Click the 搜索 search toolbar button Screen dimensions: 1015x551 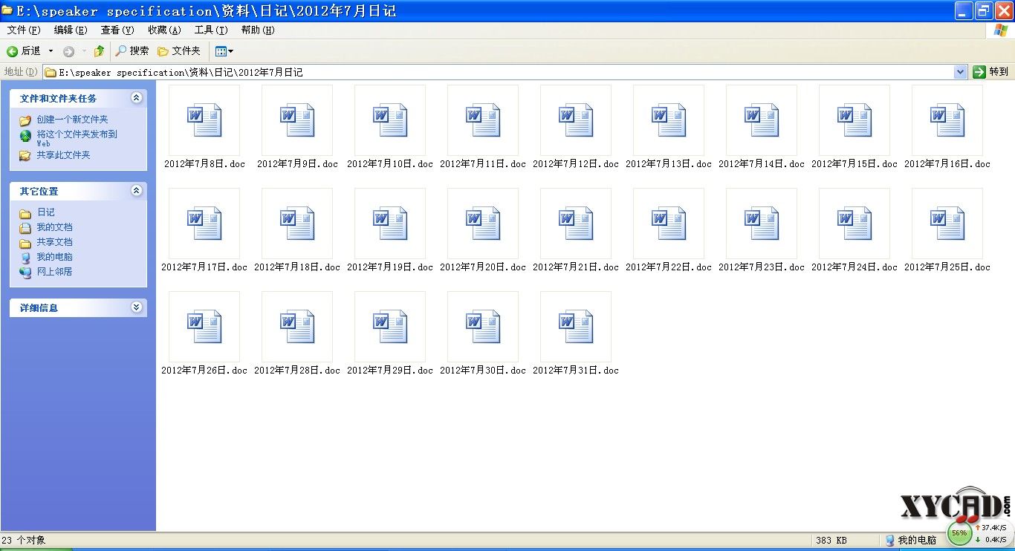click(x=132, y=51)
